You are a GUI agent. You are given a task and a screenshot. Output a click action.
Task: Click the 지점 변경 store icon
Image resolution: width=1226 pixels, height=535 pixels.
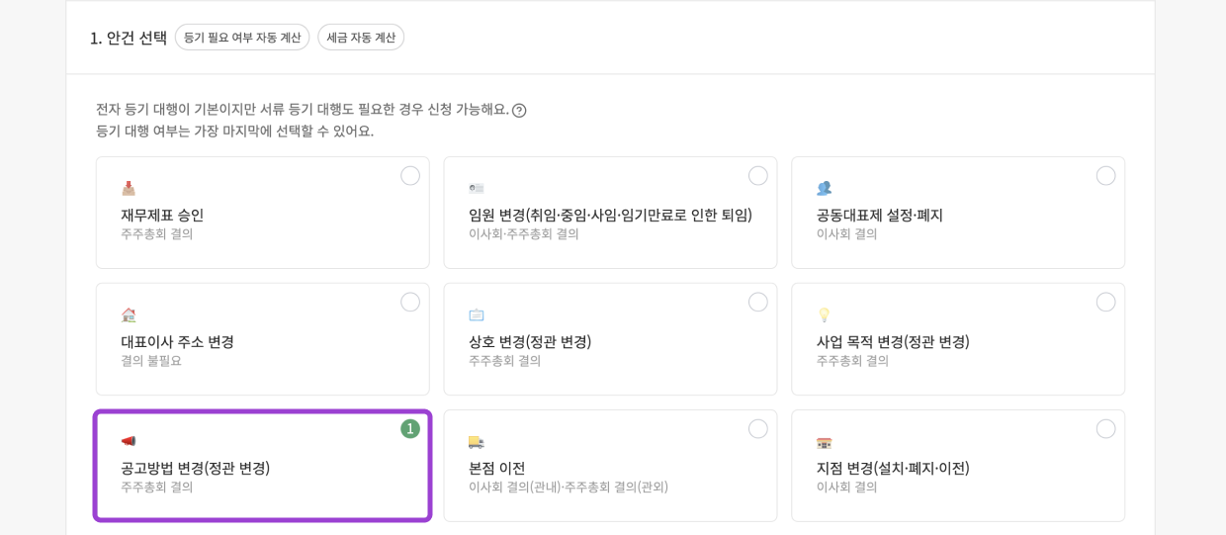824,441
